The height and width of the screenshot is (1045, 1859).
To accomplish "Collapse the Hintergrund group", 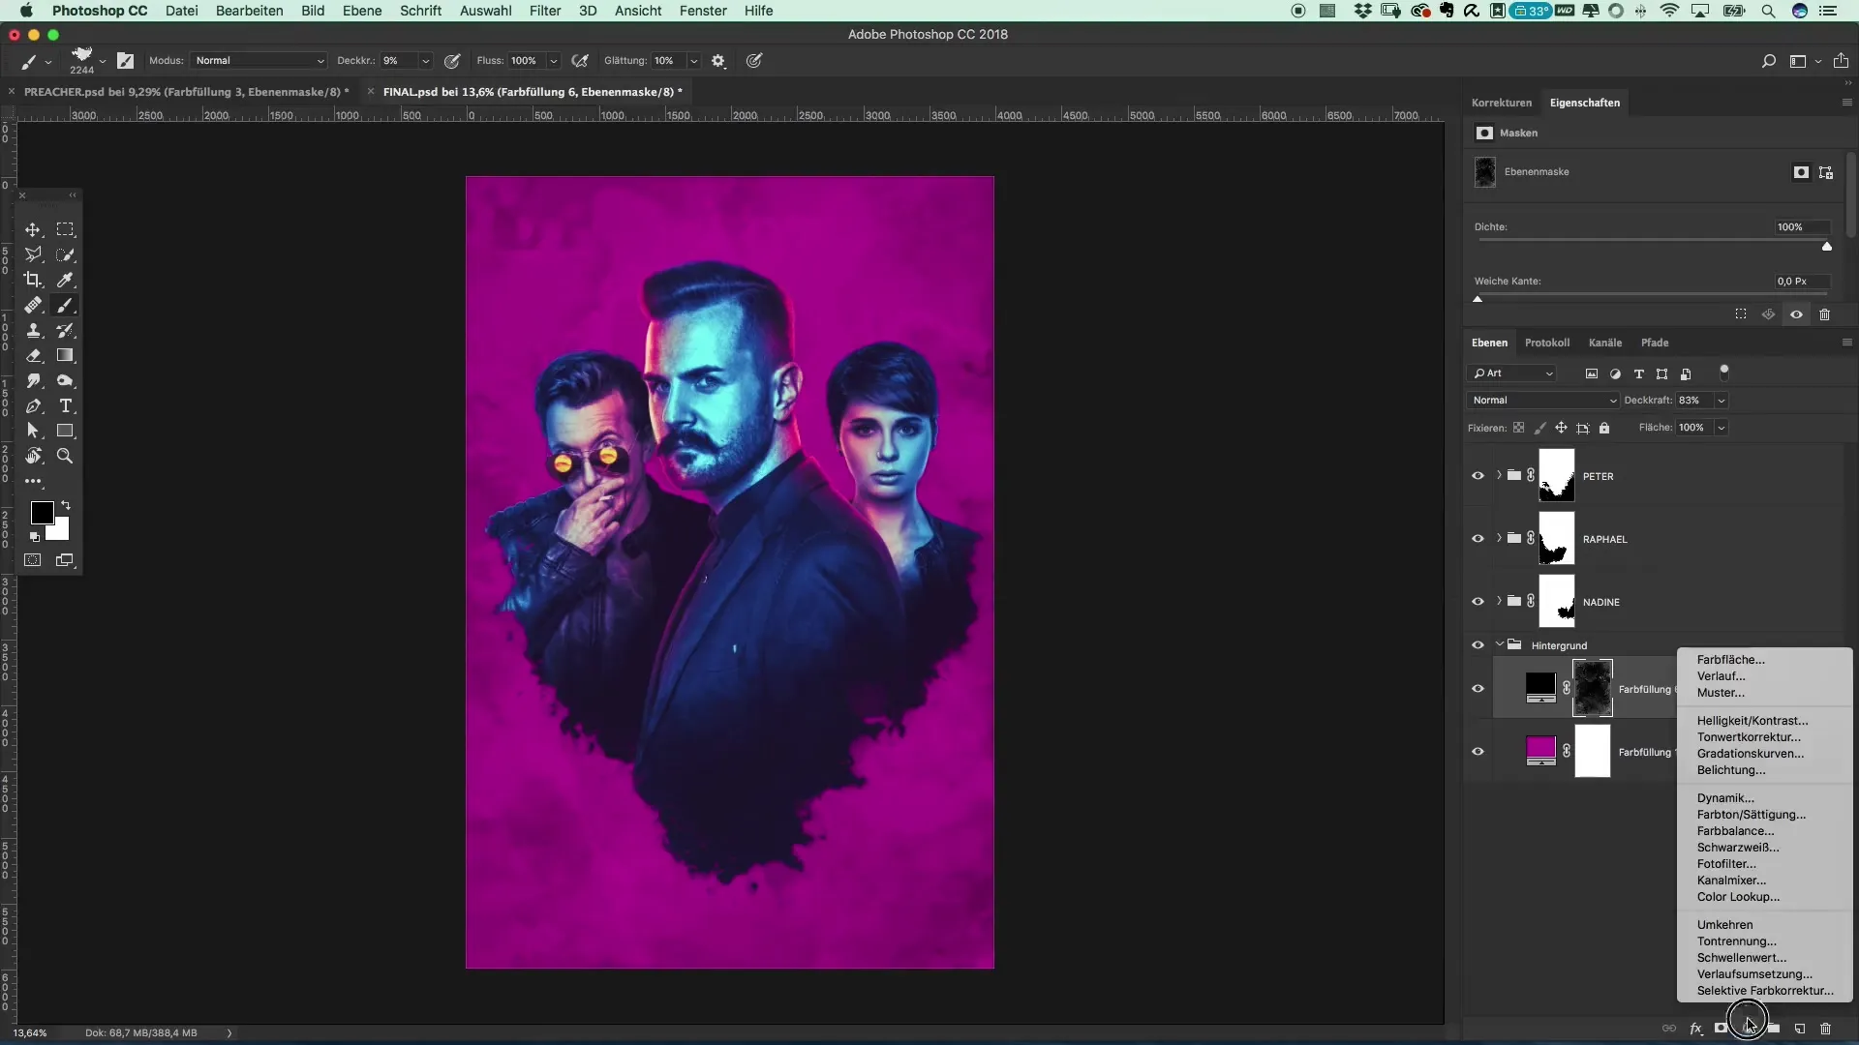I will (x=1500, y=644).
